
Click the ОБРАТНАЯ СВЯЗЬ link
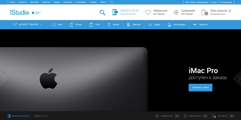click(21, 116)
